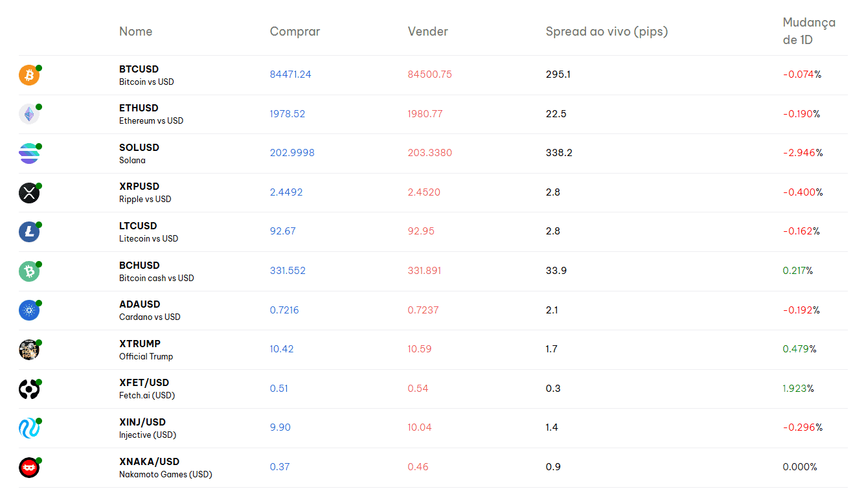Viewport: 853px width, 489px height.
Task: Click the Fetch.ai logo icon
Action: tap(29, 389)
